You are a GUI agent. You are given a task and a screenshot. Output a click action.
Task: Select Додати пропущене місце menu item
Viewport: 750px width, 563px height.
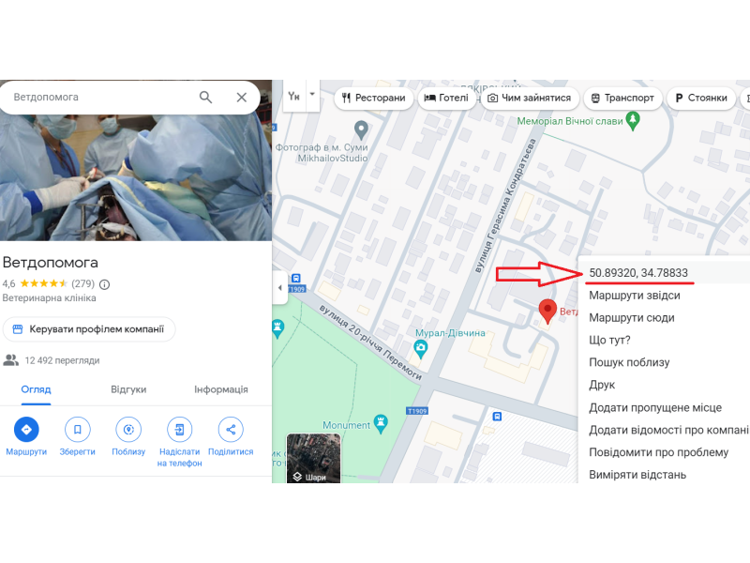pyautogui.click(x=664, y=407)
